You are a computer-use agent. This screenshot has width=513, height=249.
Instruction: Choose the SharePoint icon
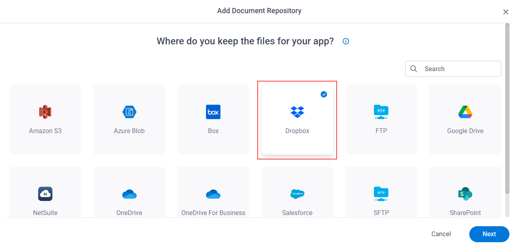pos(465,194)
